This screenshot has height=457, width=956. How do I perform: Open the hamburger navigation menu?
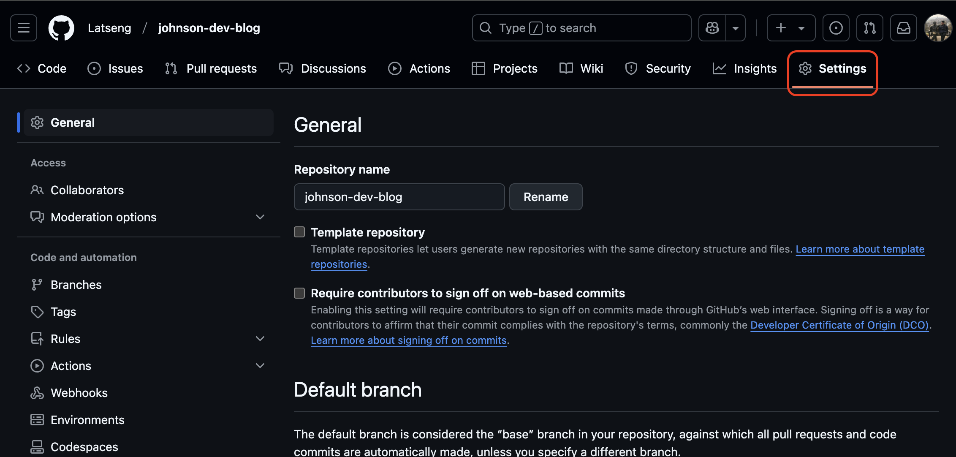[x=24, y=28]
